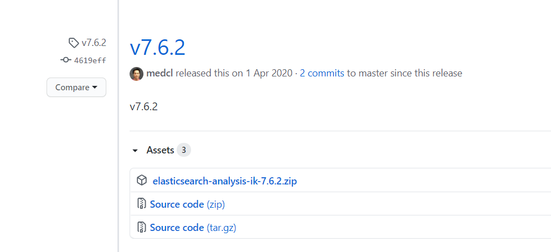551x252 pixels.
Task: Open the v7.6.2 tag link in sidebar
Action: [x=94, y=43]
